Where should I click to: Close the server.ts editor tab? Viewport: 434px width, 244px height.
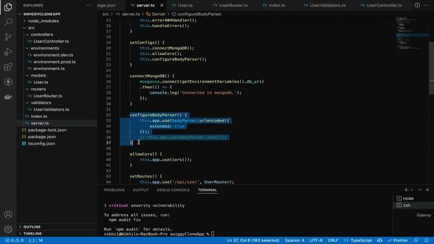point(161,5)
